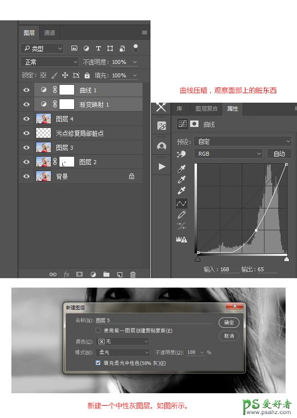Click the white point slider triangle

point(286,259)
